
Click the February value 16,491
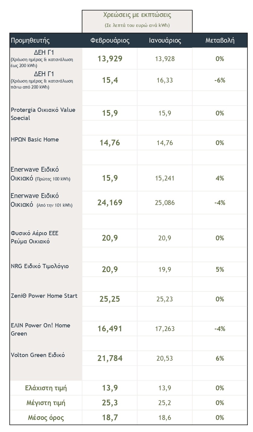(x=110, y=329)
